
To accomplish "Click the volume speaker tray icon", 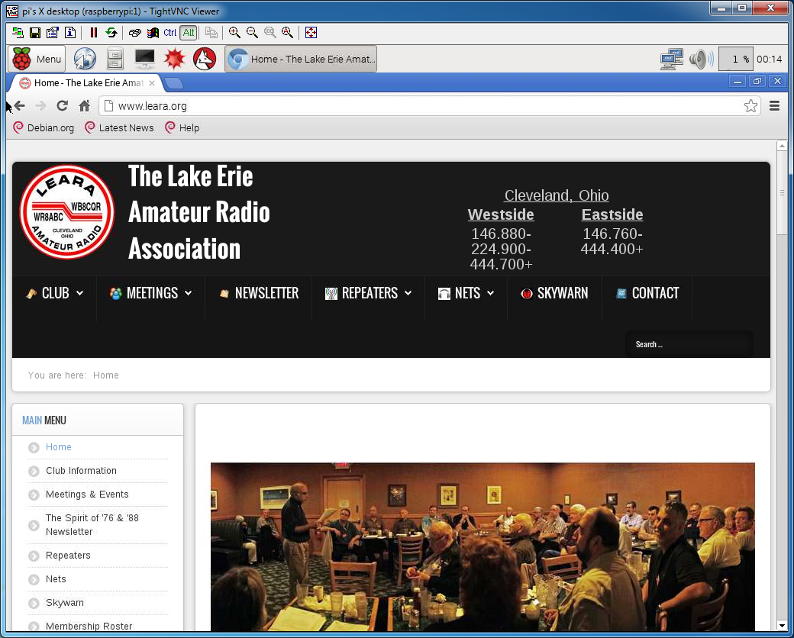I will [x=702, y=60].
